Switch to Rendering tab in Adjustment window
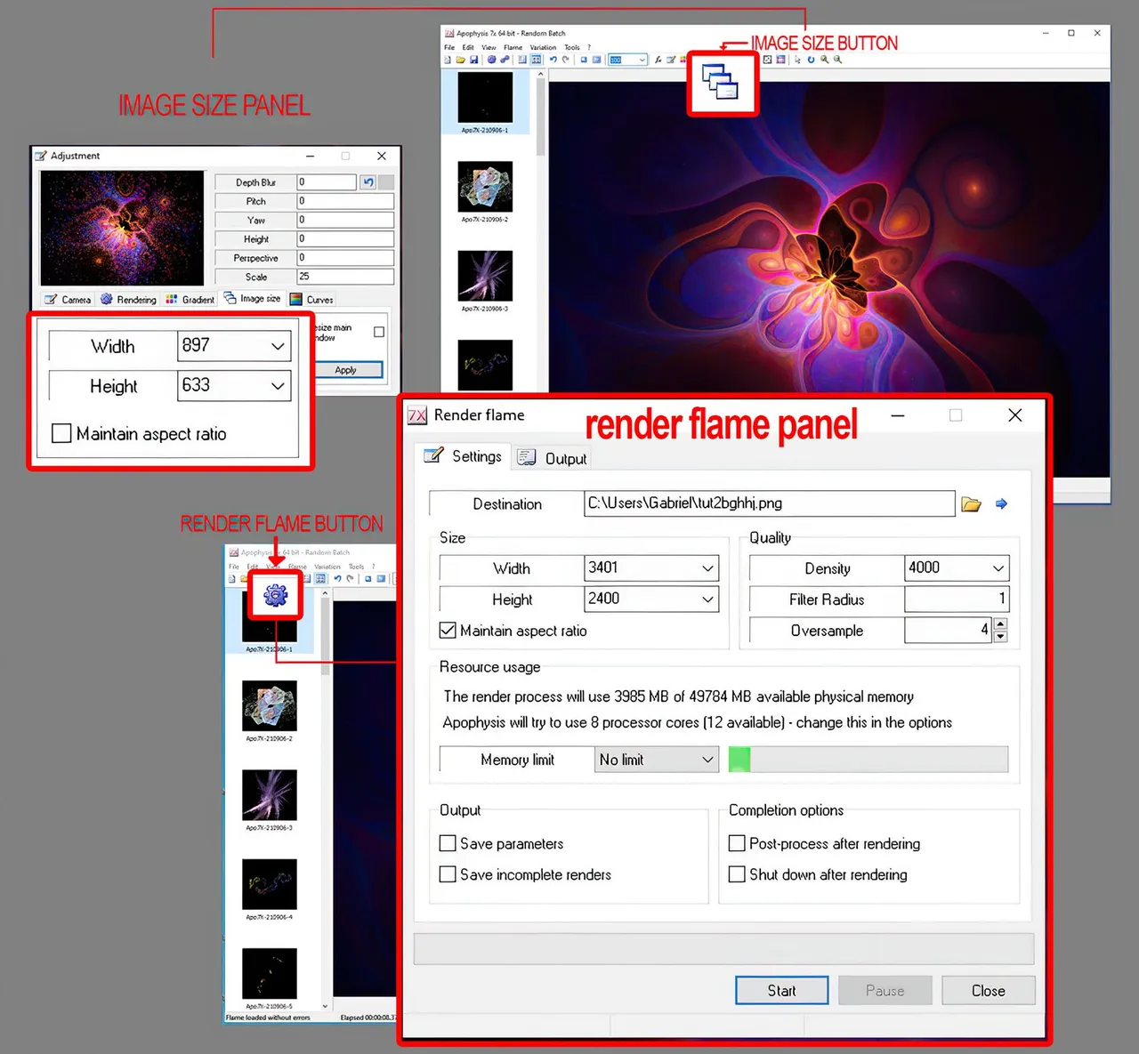This screenshot has height=1054, width=1139. coord(128,300)
